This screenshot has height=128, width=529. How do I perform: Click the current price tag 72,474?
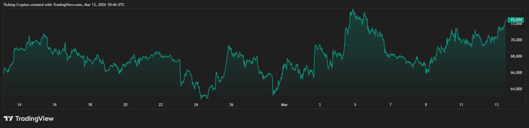point(516,20)
